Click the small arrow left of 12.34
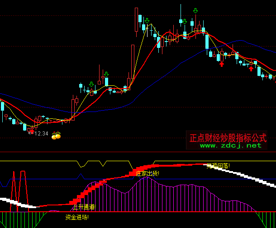276x228 pixels. point(30,134)
